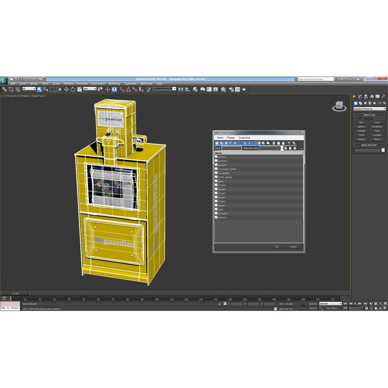Click the Toggle Set Key Mode key icon
The height and width of the screenshot is (388, 388).
click(x=303, y=306)
